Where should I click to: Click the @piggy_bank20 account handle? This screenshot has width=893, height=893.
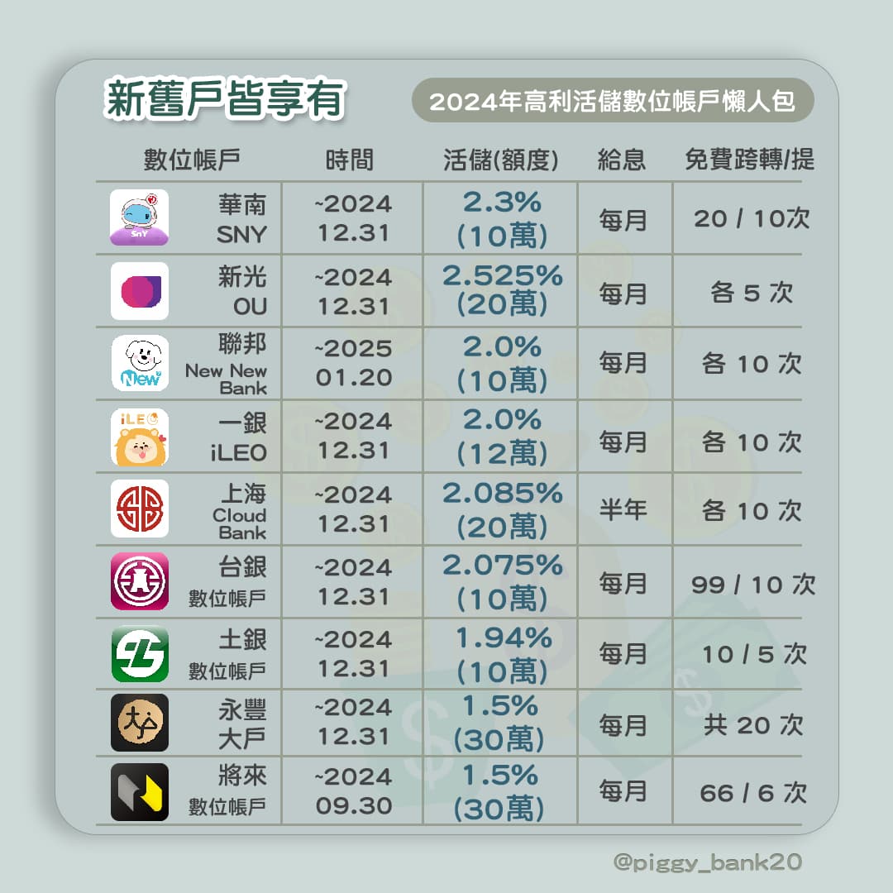coord(708,862)
